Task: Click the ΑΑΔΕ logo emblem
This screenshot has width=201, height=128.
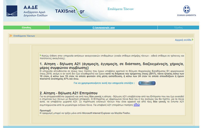Action: pos(12,11)
